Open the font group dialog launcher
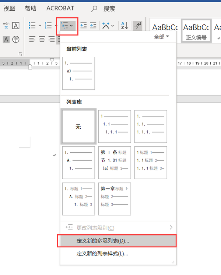This screenshot has width=221, height=275. tap(20, 54)
